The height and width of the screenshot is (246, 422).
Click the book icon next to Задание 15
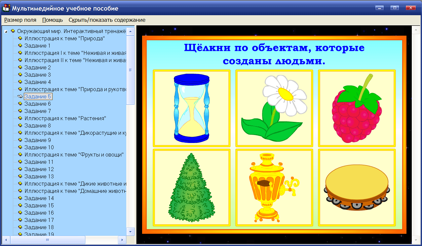tap(20, 205)
